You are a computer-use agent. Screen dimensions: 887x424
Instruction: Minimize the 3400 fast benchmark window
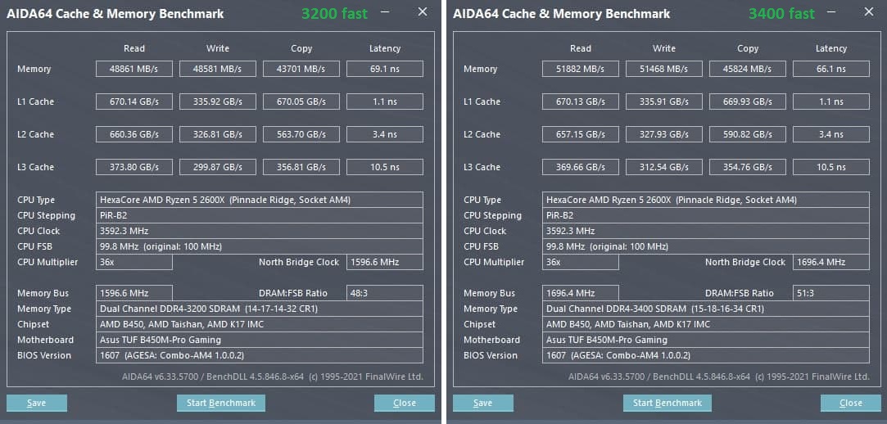coord(831,12)
